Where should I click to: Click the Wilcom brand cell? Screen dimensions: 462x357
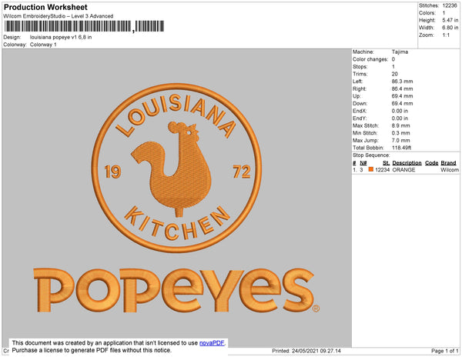(450, 170)
